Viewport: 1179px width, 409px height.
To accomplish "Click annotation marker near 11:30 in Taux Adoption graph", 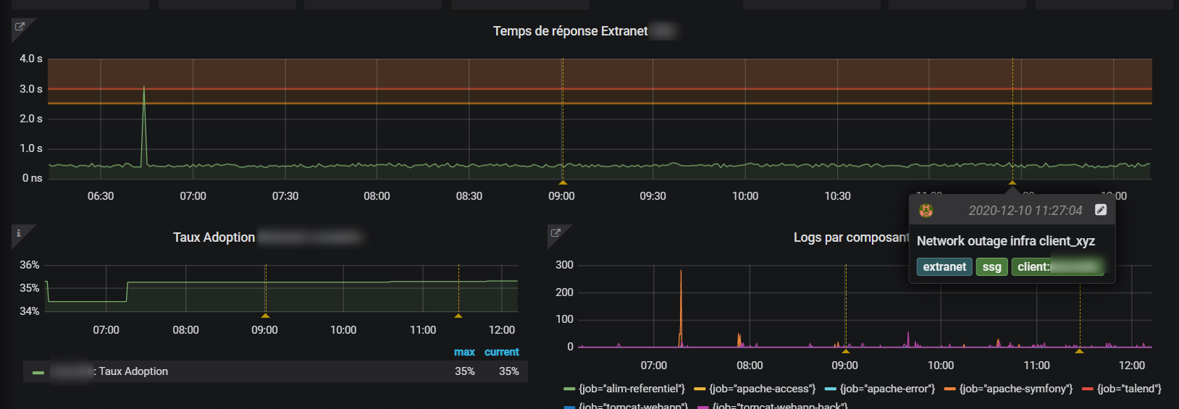I will pyautogui.click(x=458, y=316).
